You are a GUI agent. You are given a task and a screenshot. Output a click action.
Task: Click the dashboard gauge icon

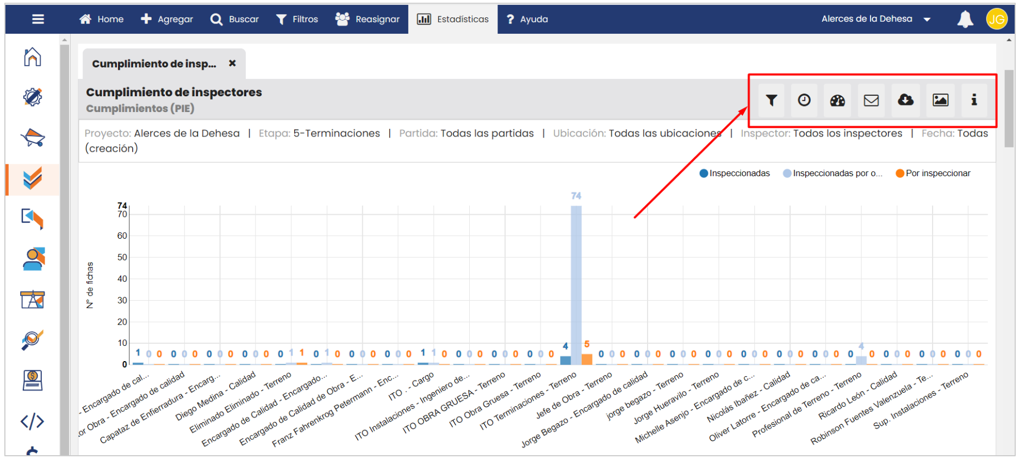(837, 100)
